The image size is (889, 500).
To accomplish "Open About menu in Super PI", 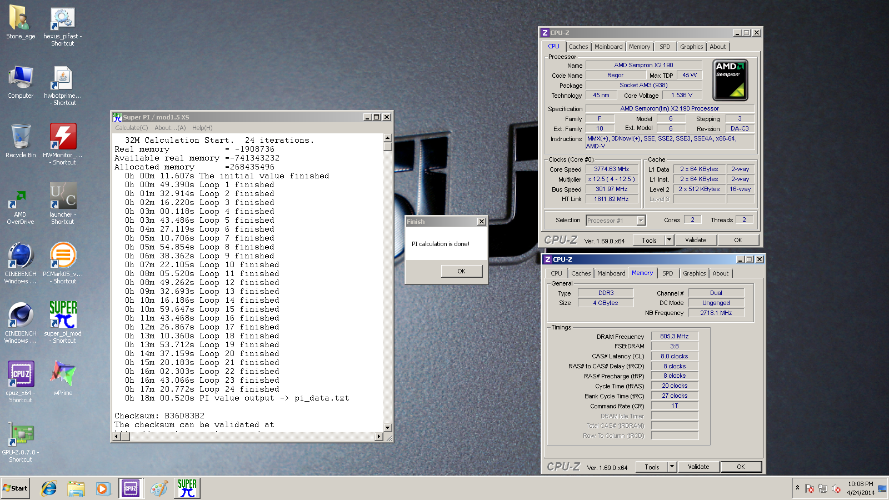I will (x=170, y=128).
